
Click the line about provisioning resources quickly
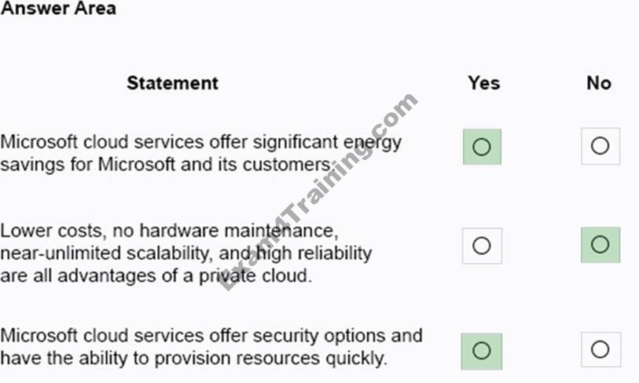click(x=193, y=359)
